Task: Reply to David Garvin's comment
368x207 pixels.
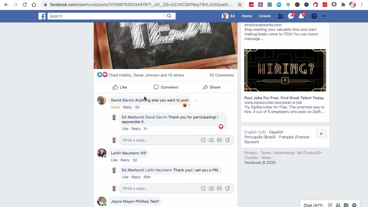Action: (x=127, y=107)
